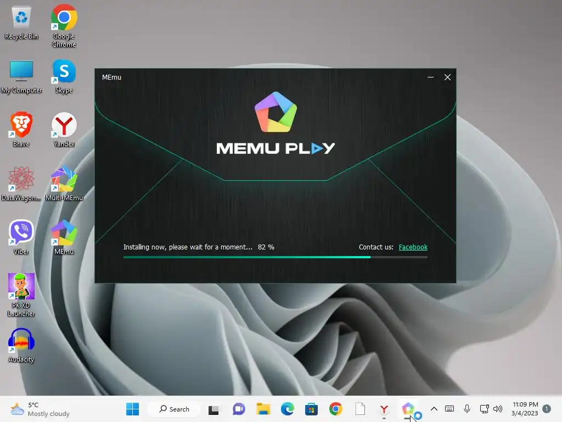Minimize the MEmu installer window
The height and width of the screenshot is (422, 562).
430,77
